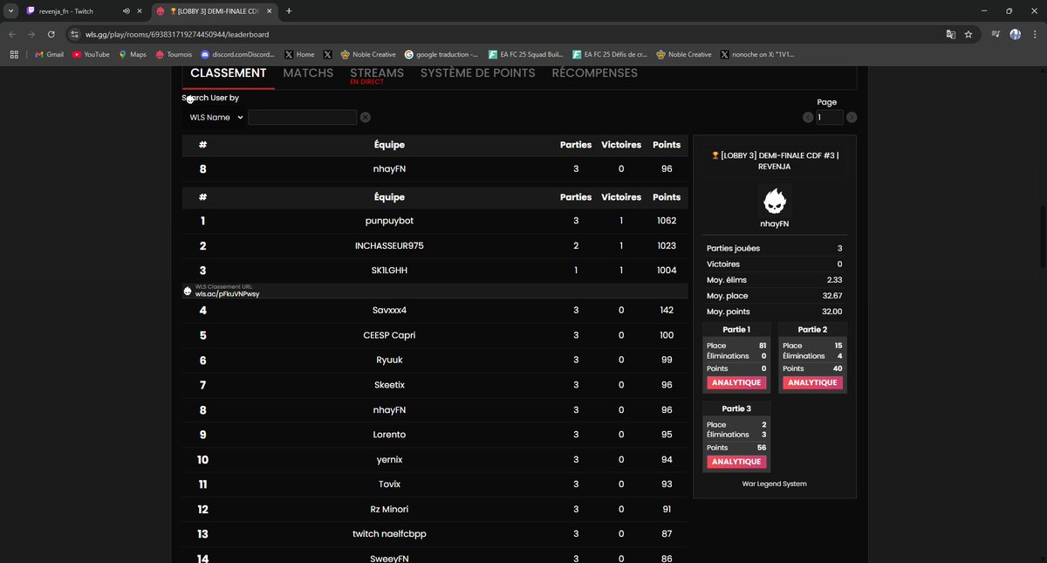Clear the search field with X icon
The height and width of the screenshot is (563, 1047).
366,117
